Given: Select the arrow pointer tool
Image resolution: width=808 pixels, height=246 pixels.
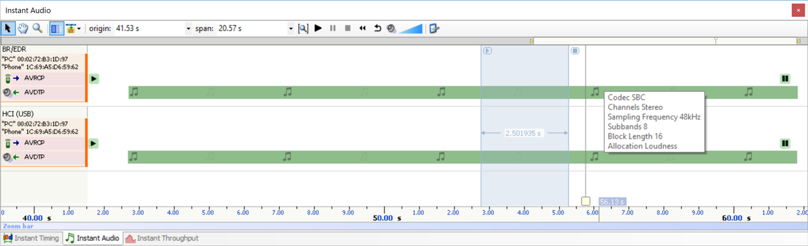Looking at the screenshot, I should tap(8, 28).
